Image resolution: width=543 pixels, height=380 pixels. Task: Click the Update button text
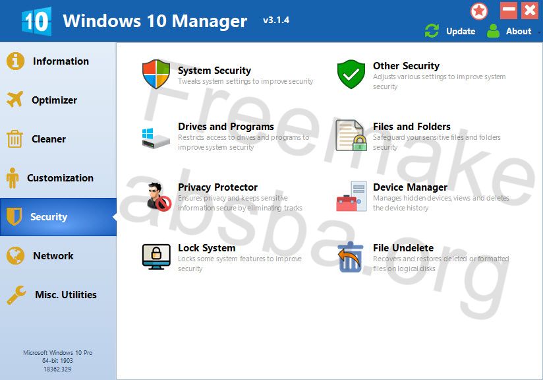point(461,31)
